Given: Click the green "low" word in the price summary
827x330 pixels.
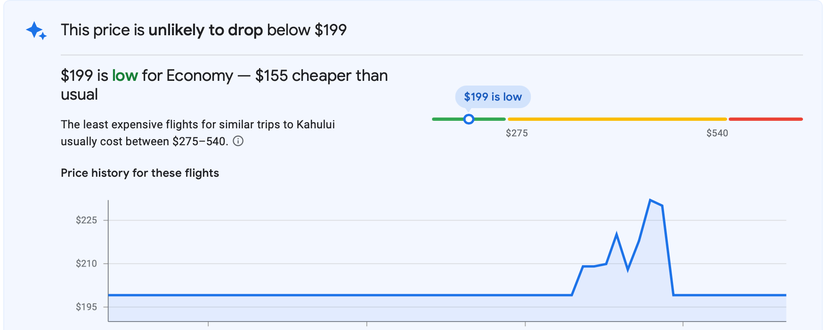Looking at the screenshot, I should point(125,76).
